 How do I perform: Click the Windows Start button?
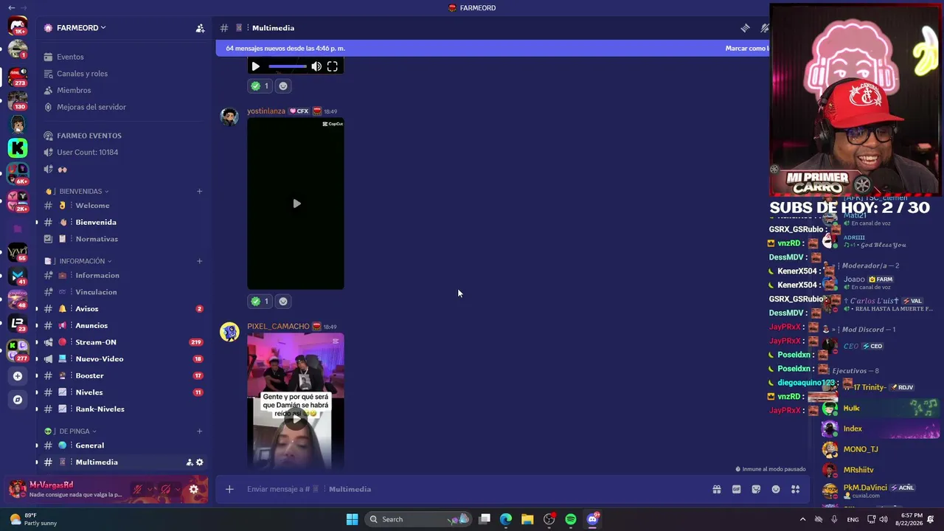click(353, 519)
